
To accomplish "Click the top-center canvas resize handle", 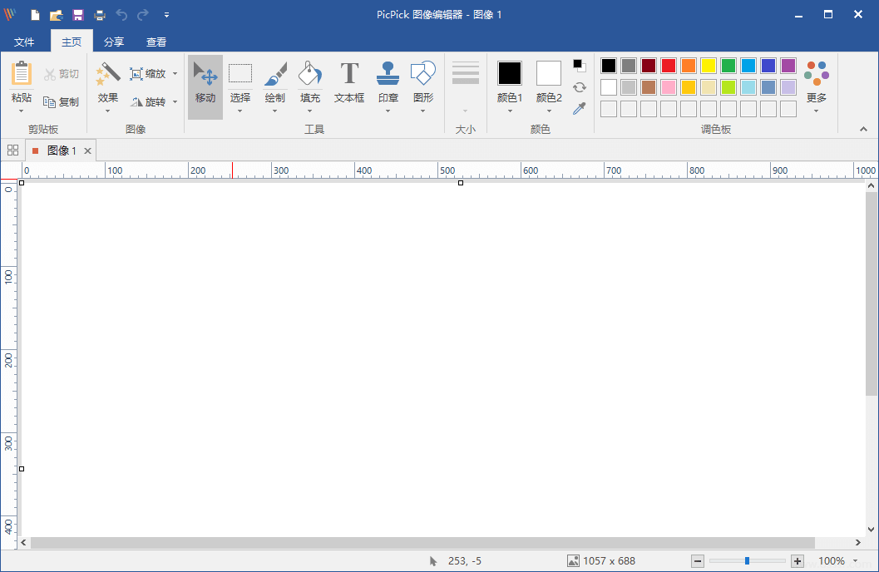I will pyautogui.click(x=461, y=183).
